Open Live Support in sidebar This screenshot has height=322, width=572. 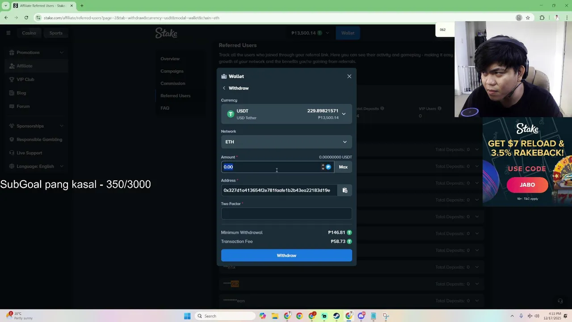(x=37, y=153)
